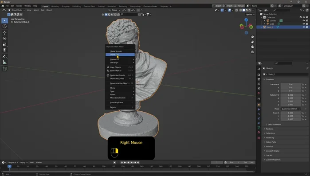
Task: Collapse the Transform panel
Action: coord(270,79)
